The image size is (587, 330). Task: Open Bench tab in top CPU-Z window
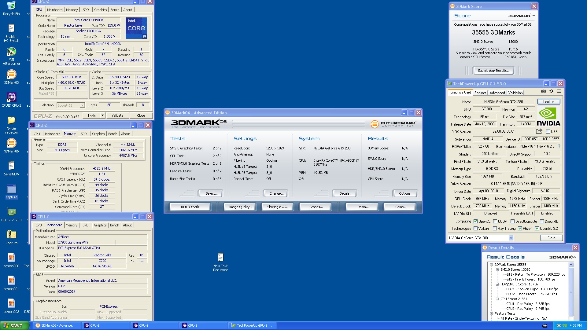115,10
